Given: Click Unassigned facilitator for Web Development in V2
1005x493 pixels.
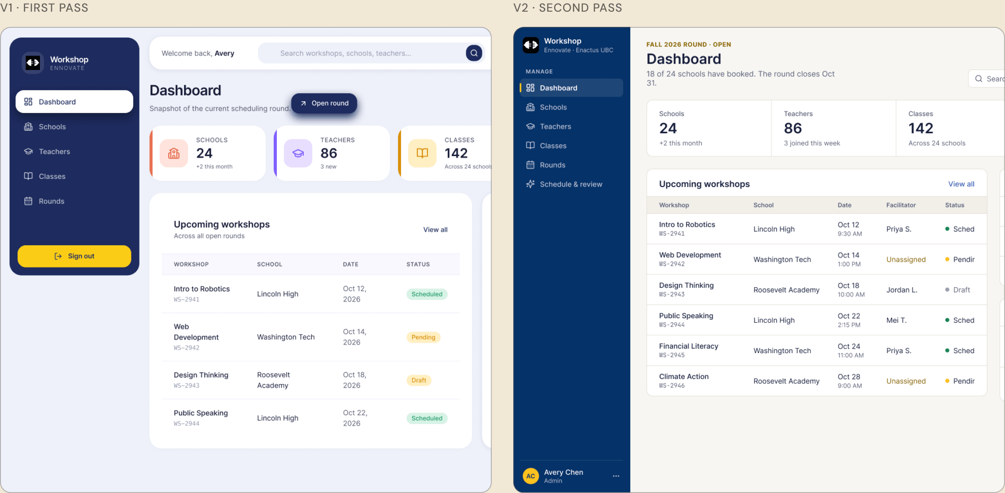Looking at the screenshot, I should click(x=906, y=259).
